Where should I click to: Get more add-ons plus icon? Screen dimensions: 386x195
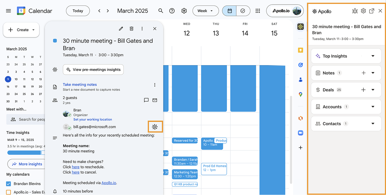coord(300,148)
